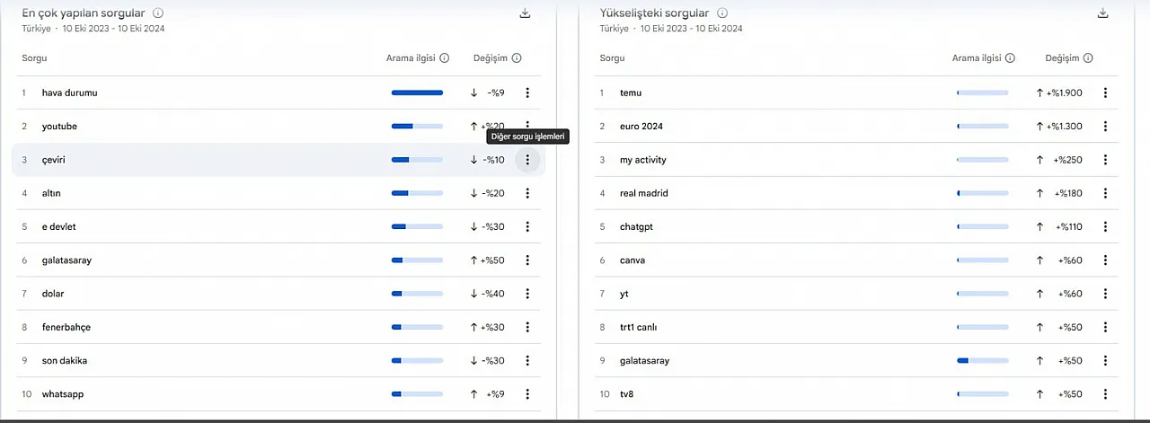Click Arama ilgisi info icon in top queries panel
This screenshot has width=1150, height=423.
tap(445, 58)
